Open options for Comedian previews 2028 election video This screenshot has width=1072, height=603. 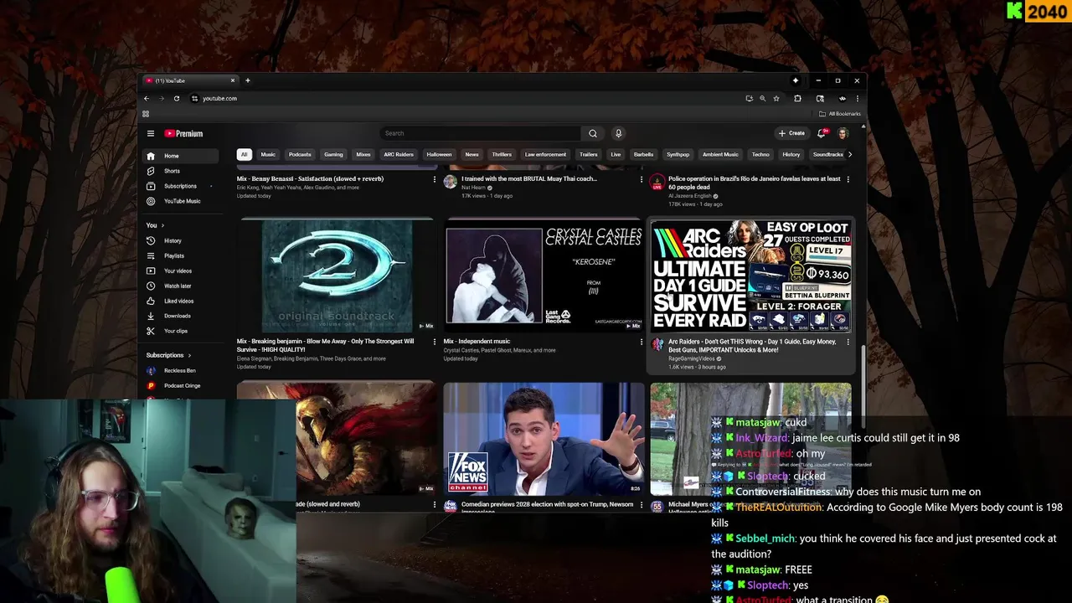[x=642, y=505]
